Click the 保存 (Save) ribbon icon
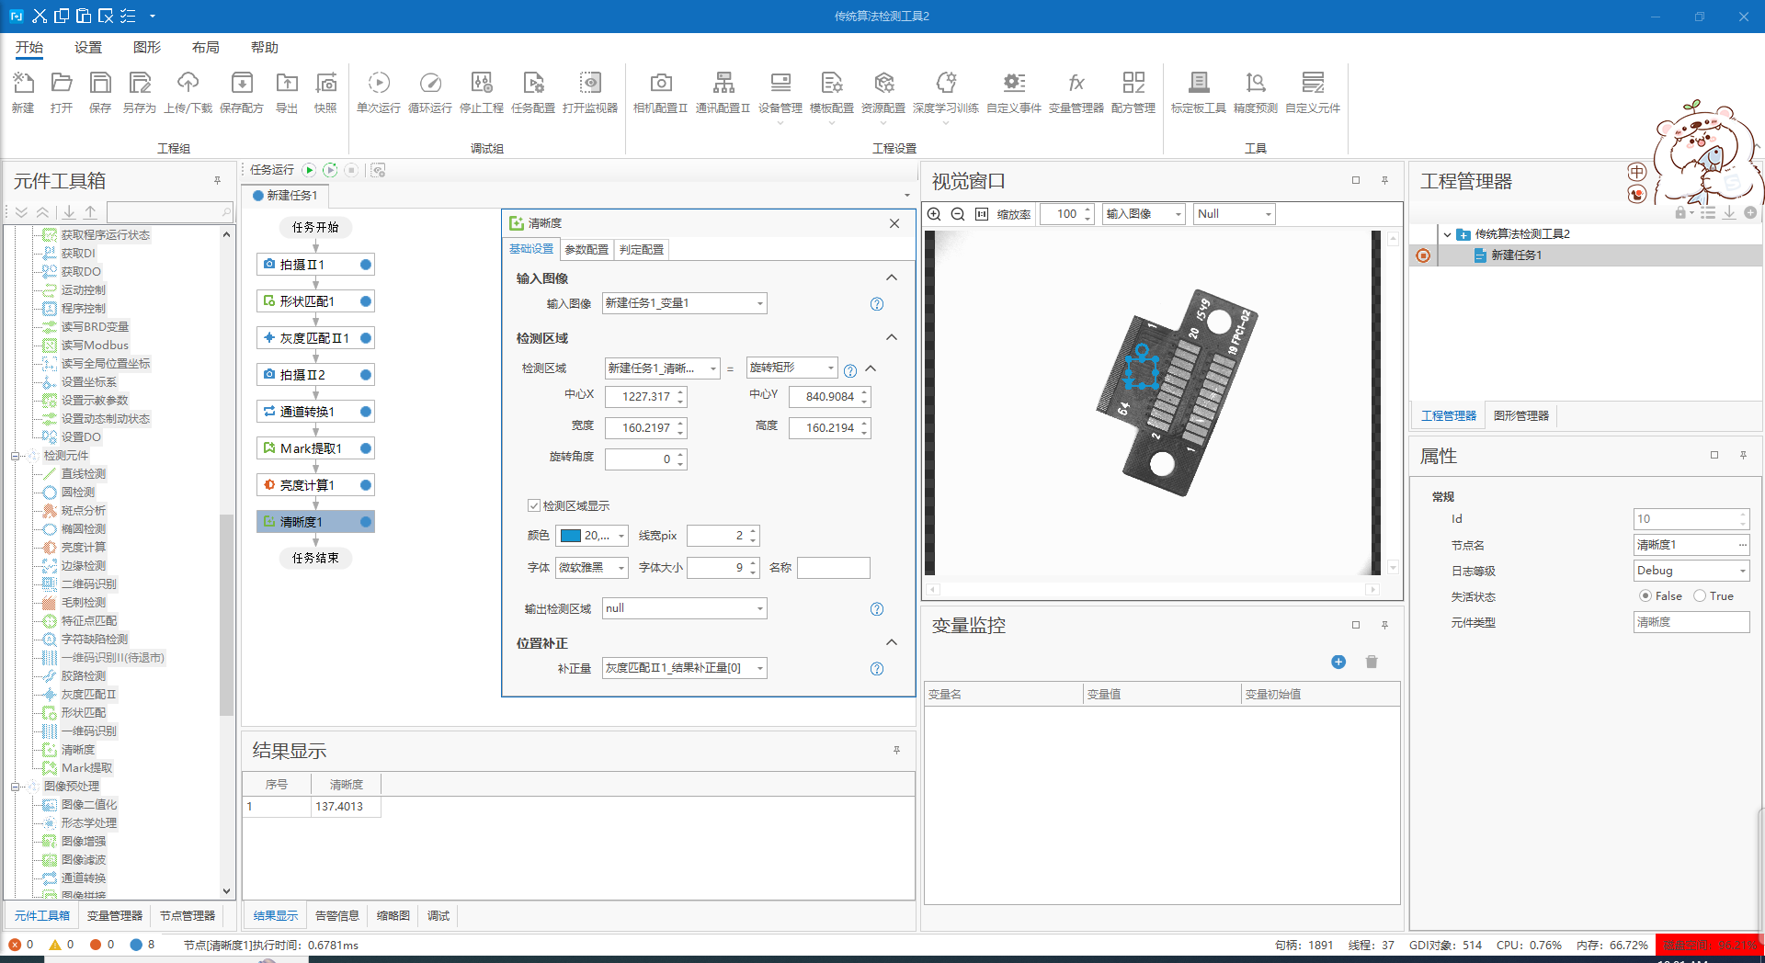1765x963 pixels. [100, 84]
